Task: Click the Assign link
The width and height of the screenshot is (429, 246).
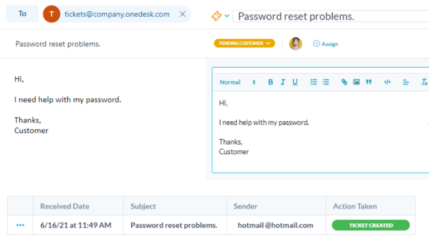Action: click(x=326, y=44)
